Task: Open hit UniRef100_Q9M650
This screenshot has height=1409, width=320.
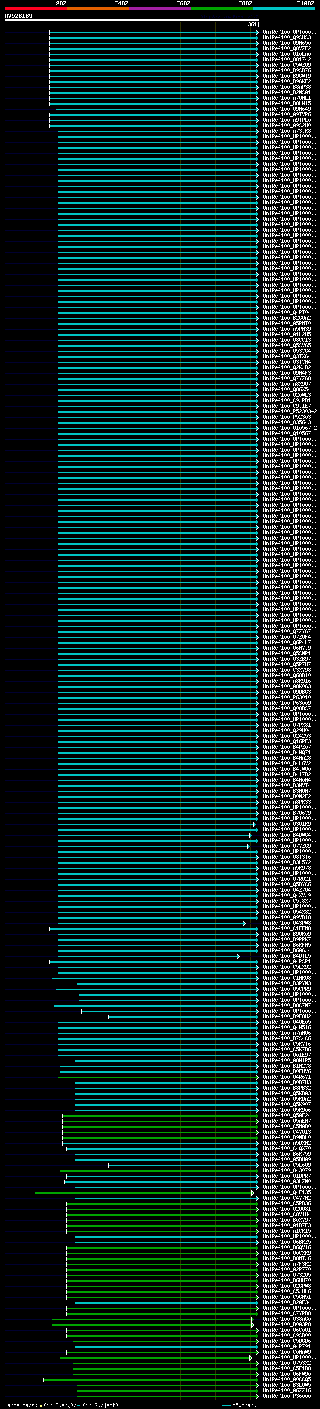Action: pyautogui.click(x=287, y=43)
